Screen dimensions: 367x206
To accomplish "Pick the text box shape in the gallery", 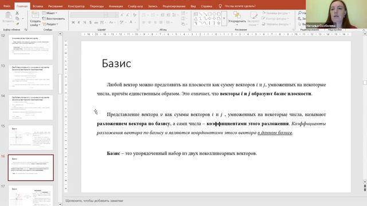I will click(196, 14).
